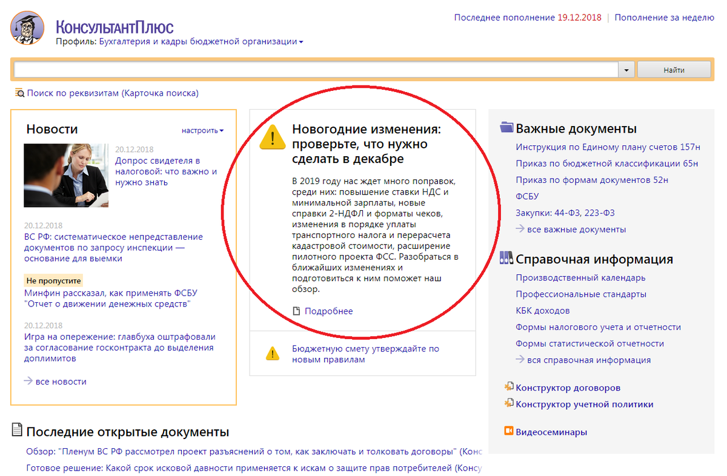Open the news photo thumbnail of woman

click(x=66, y=176)
